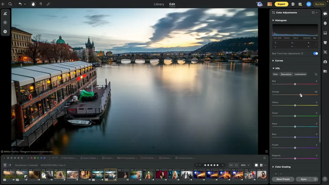Open the Crop tool icon
The height and width of the screenshot is (185, 329).
(x=325, y=52)
